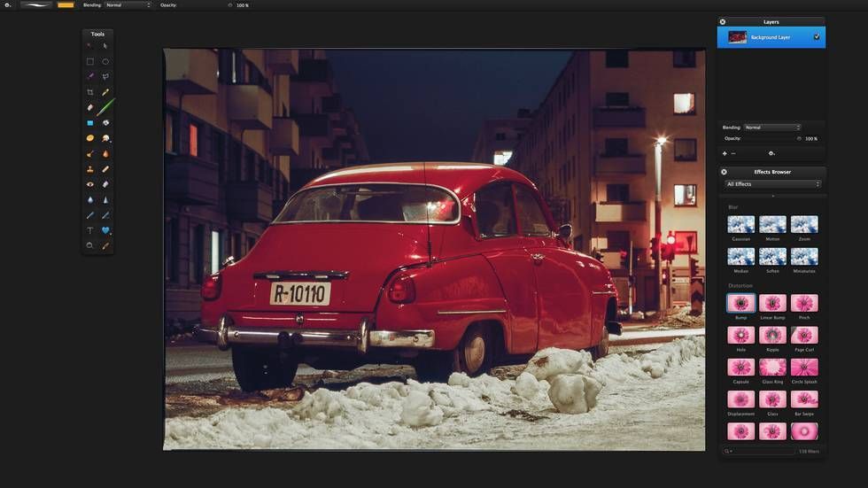Click the Opacity slider in the Layers panel
Viewport: 868px width, 488px height.
coord(799,139)
